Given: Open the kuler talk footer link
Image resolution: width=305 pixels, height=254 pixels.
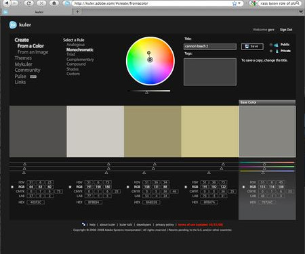Looking at the screenshot, I should (126, 225).
